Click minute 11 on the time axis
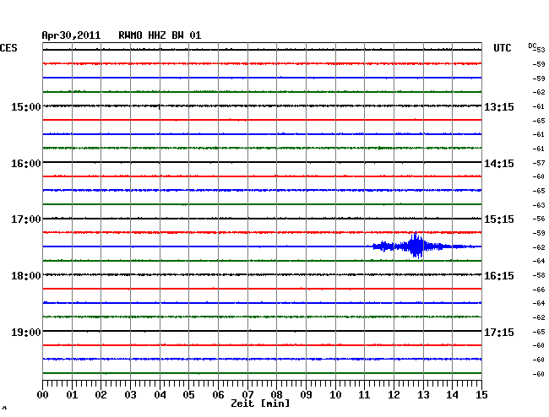This screenshot has width=549, height=417. (x=365, y=394)
